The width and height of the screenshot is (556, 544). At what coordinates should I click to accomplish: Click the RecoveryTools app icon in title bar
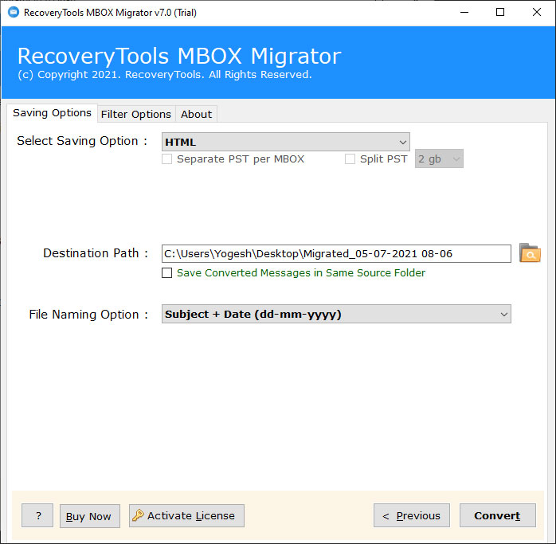click(x=14, y=13)
